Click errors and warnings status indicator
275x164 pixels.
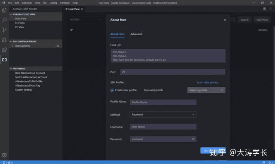point(8,162)
